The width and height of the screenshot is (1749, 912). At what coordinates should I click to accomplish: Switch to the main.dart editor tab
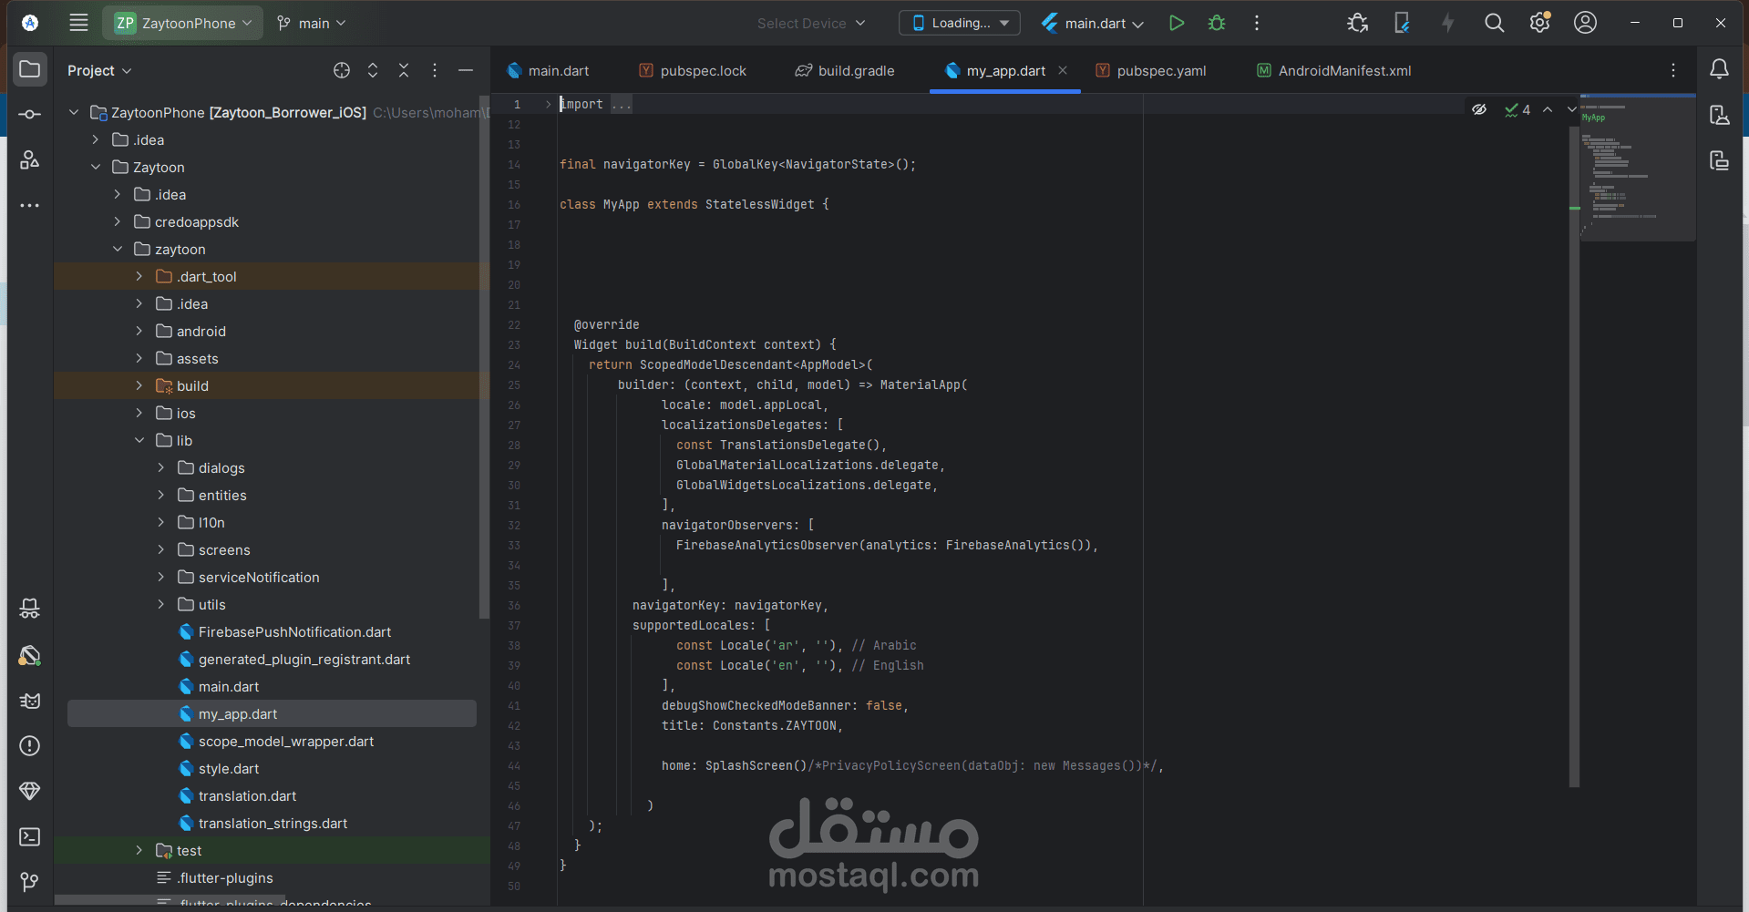click(549, 70)
